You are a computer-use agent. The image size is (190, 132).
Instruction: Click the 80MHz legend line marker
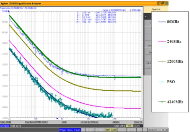162,22
